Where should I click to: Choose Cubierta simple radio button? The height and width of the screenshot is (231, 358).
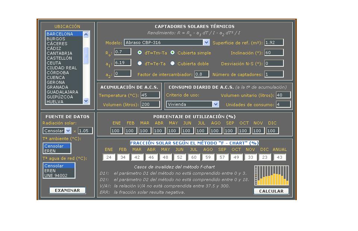173,53
